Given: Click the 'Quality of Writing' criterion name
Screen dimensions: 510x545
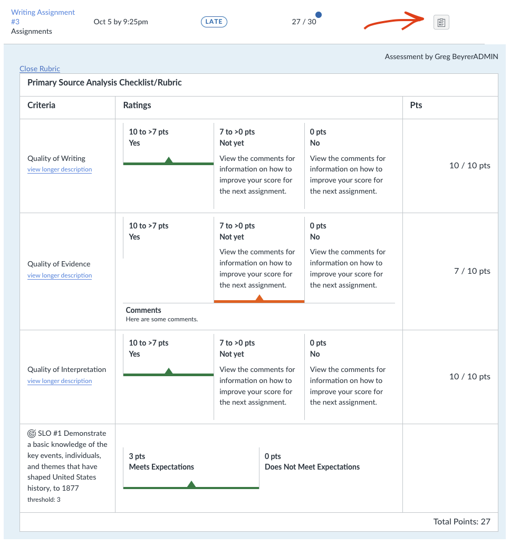Looking at the screenshot, I should [56, 158].
